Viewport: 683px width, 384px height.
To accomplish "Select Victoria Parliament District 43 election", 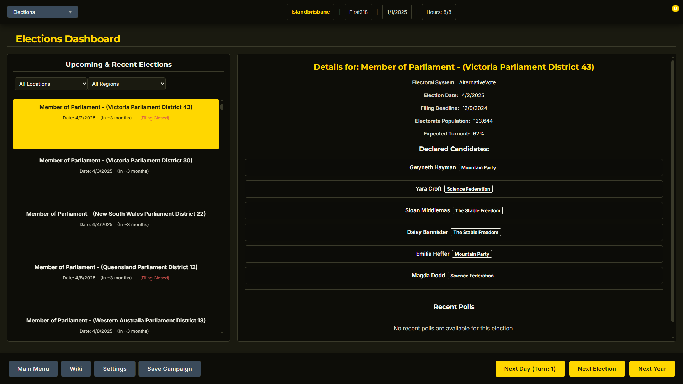I will pos(116,124).
